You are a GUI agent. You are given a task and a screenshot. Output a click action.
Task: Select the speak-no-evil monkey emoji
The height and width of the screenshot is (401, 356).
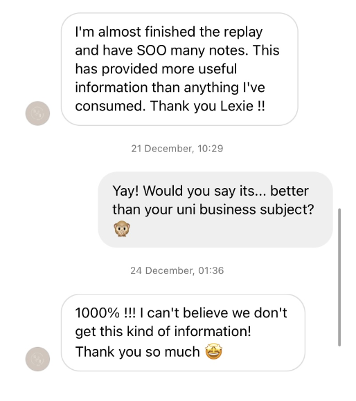point(122,228)
